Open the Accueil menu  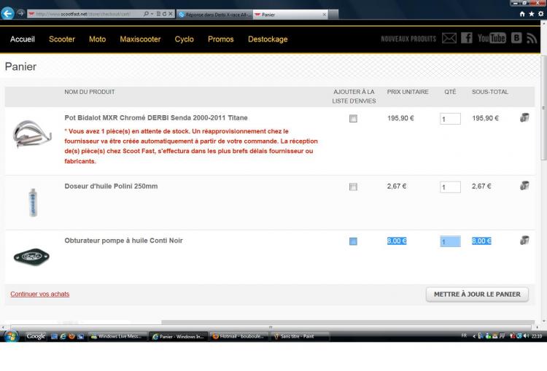click(23, 39)
